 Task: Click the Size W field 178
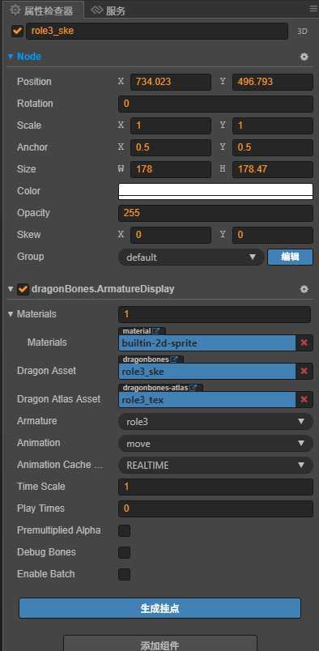coord(171,169)
